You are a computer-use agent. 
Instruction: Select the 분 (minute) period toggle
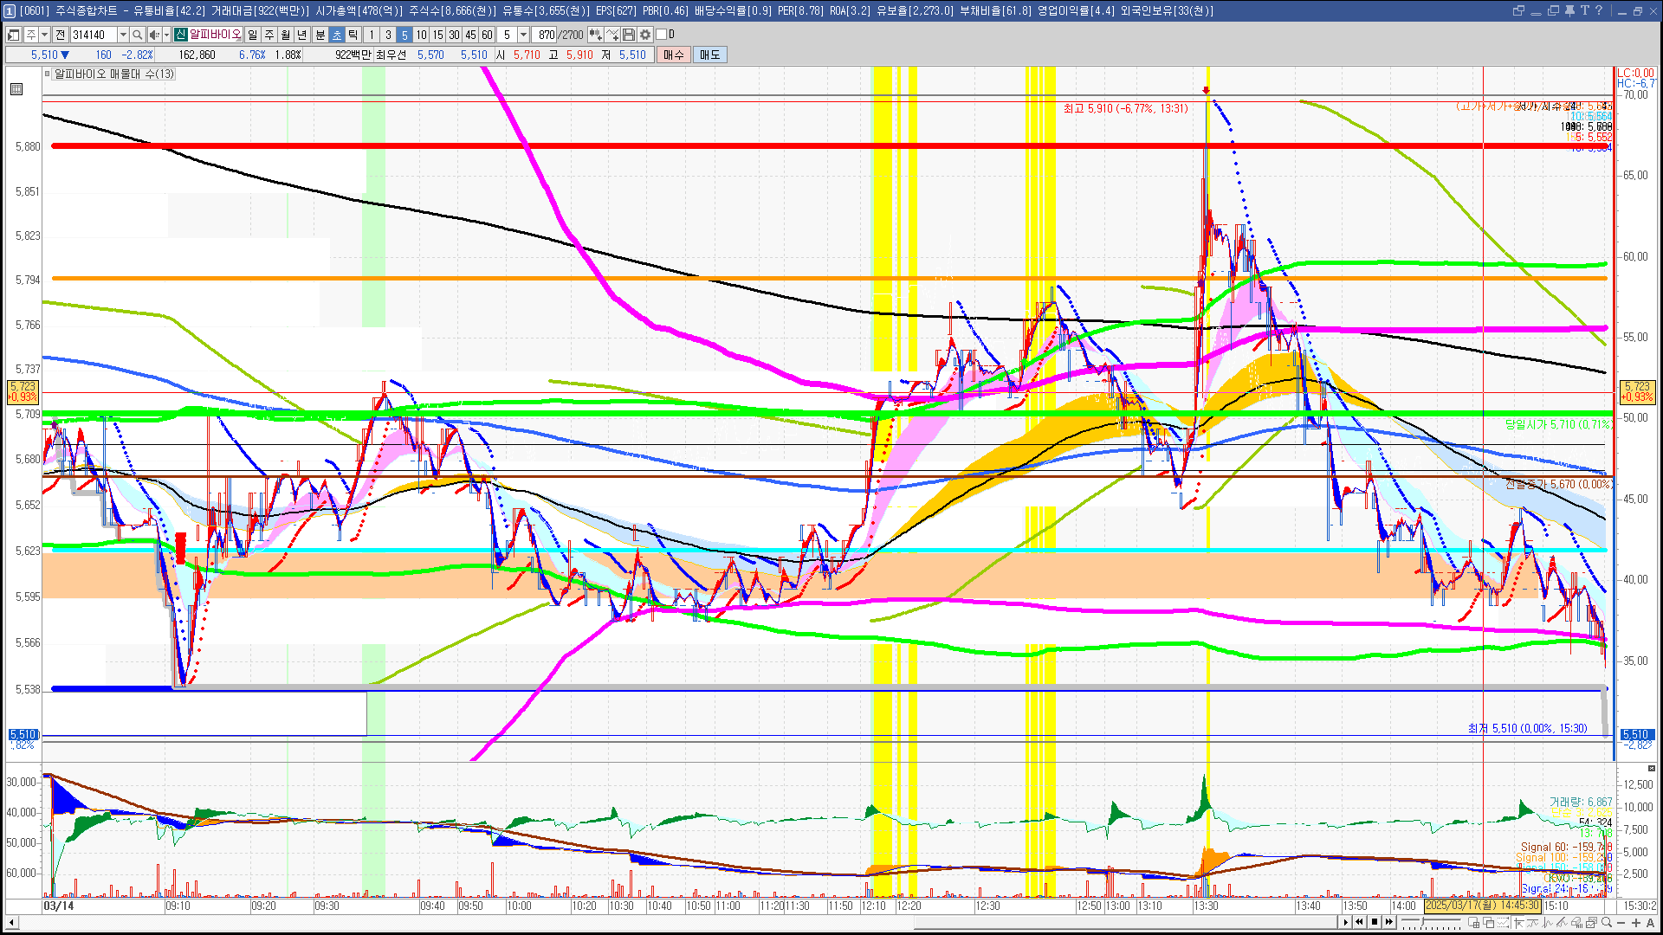click(320, 35)
